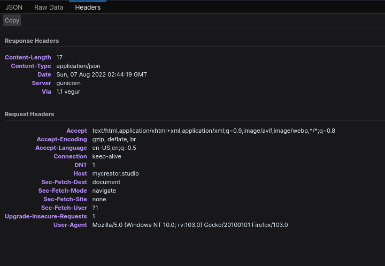The width and height of the screenshot is (385, 266).
Task: Click the Content-Length value 17
Action: pos(59,57)
